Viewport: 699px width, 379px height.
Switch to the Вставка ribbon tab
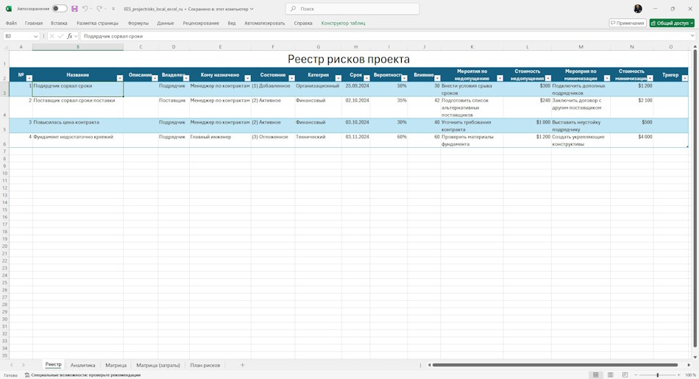point(59,24)
